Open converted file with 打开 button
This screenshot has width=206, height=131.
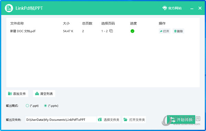pos(164,31)
